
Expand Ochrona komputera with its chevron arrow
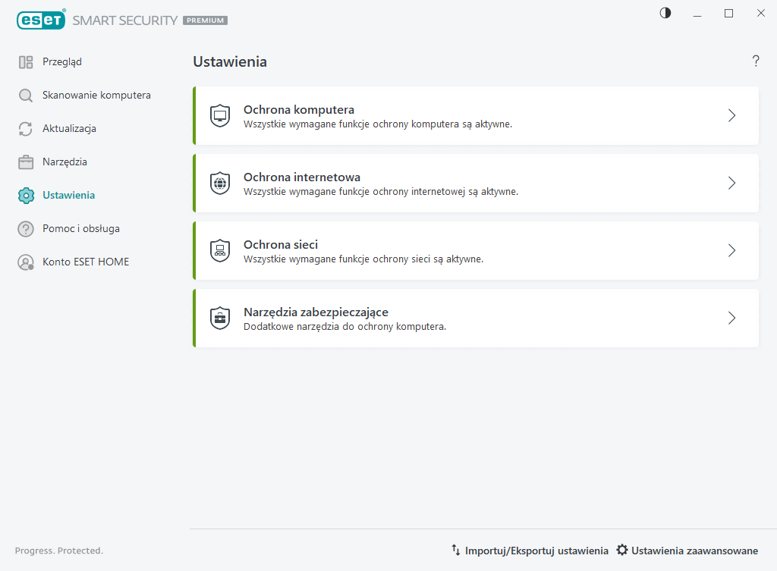click(x=731, y=116)
